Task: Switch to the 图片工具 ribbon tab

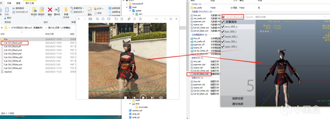Action: coord(30,3)
